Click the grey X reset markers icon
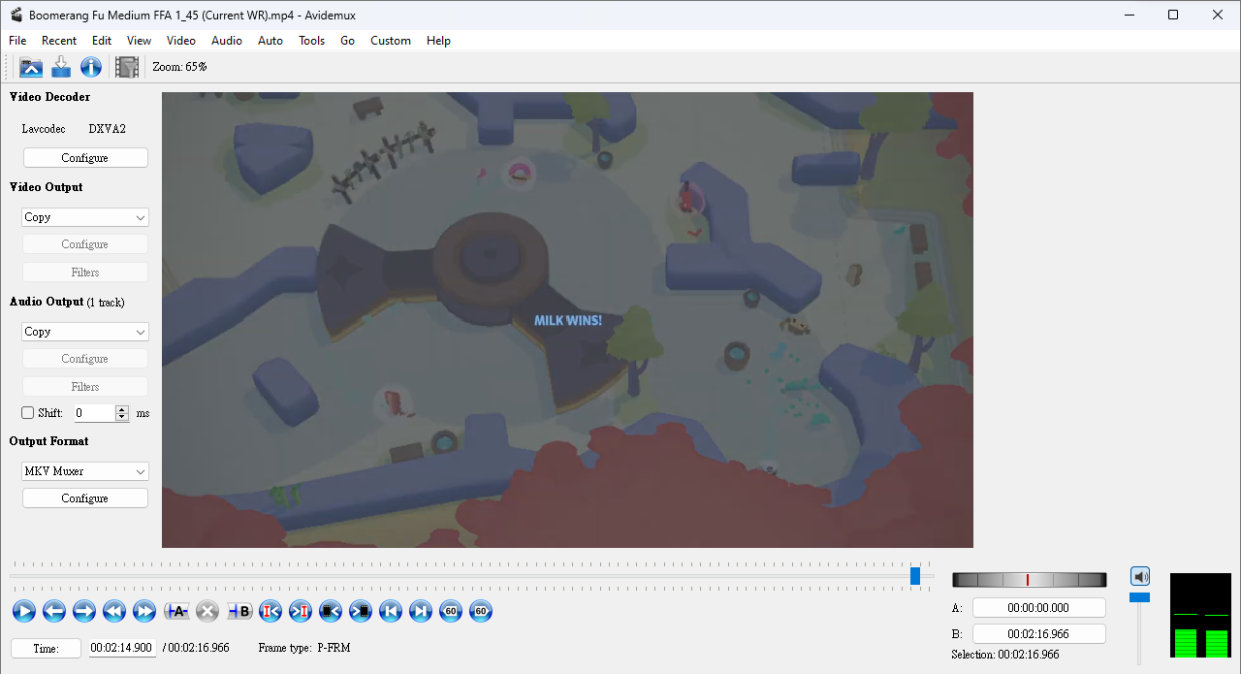Screen dimensions: 1241x674 click(x=207, y=611)
